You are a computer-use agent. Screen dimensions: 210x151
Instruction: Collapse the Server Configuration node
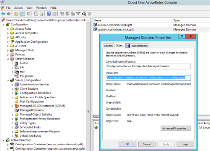8,80
